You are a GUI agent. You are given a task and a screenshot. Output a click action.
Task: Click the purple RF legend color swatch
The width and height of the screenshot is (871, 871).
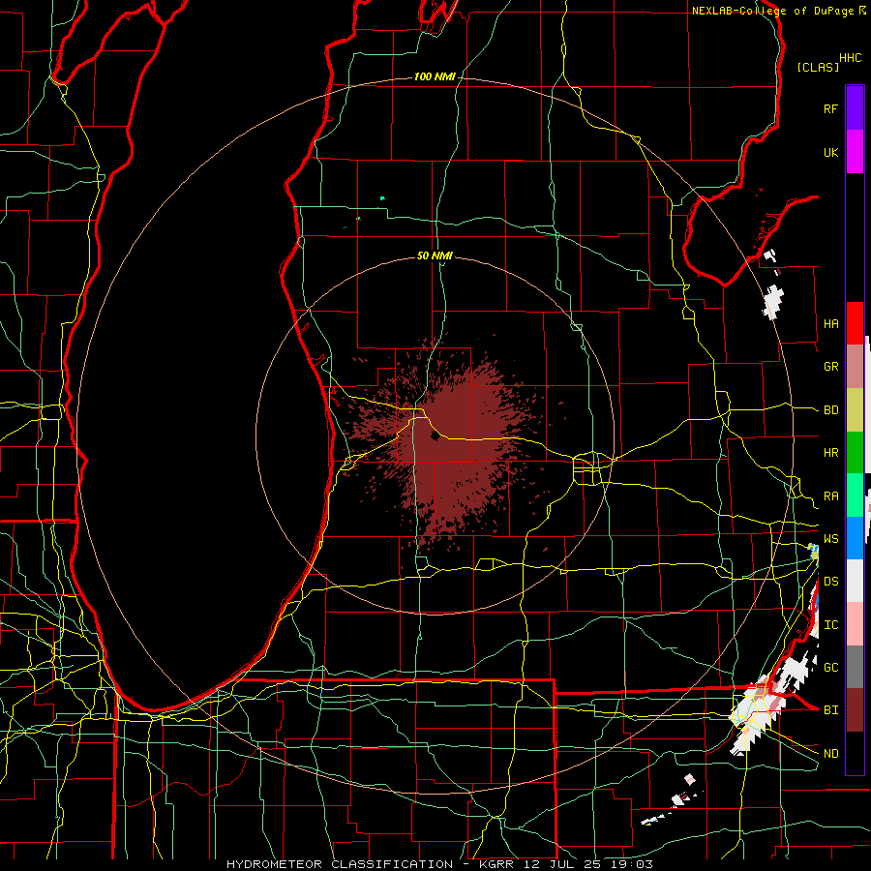[855, 107]
